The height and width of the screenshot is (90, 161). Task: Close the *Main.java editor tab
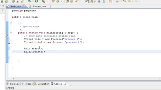[x=23, y=6]
